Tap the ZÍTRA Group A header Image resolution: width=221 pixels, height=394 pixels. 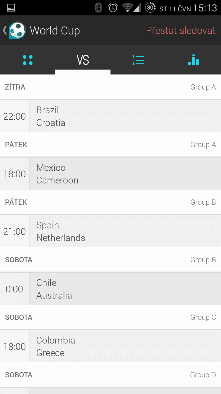(110, 87)
